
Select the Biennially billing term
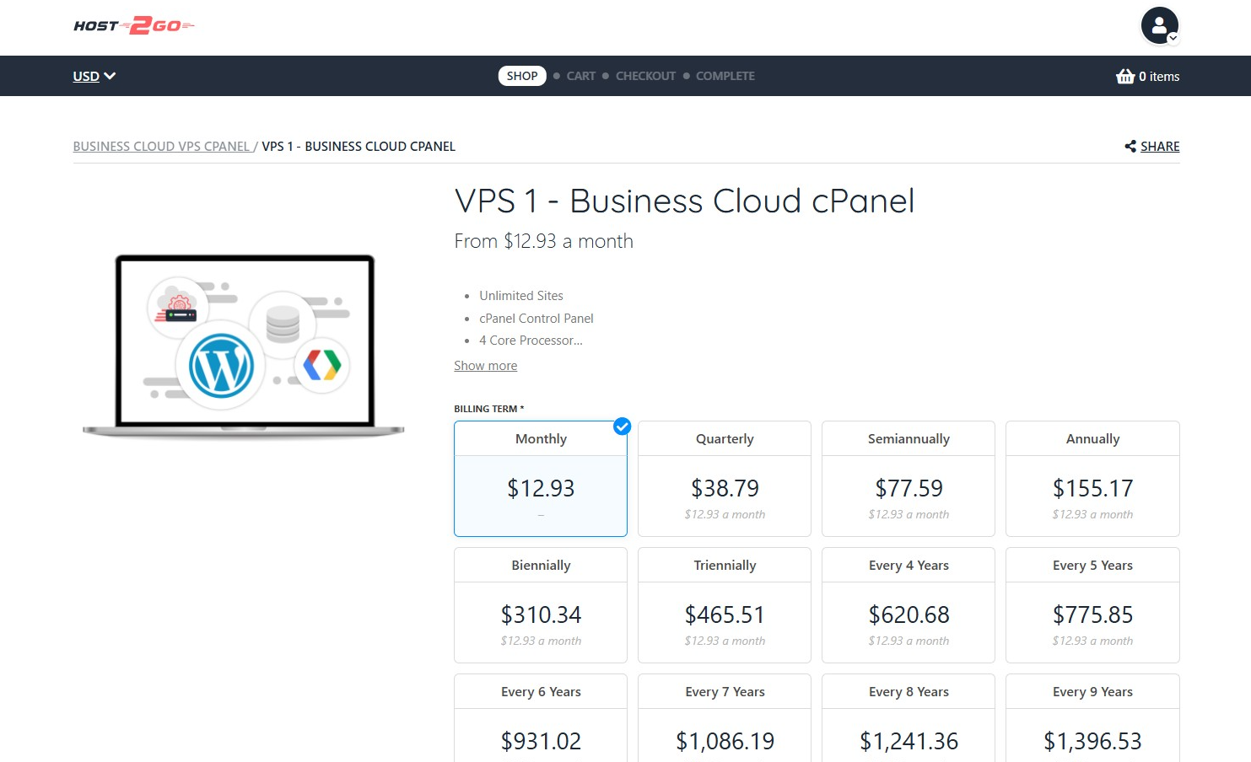tap(541, 605)
